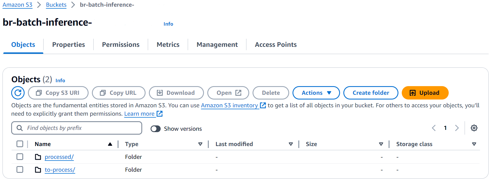Click Folder type cell of processed/ row
492x182 pixels.
[134, 157]
